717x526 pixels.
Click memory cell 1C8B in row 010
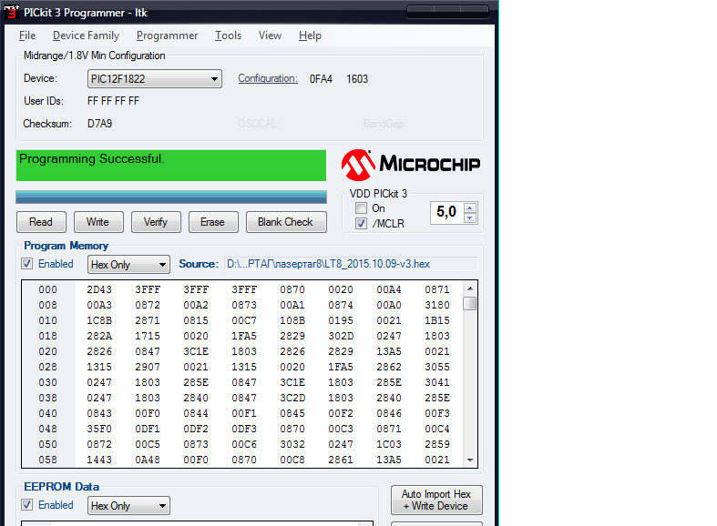coord(99,320)
